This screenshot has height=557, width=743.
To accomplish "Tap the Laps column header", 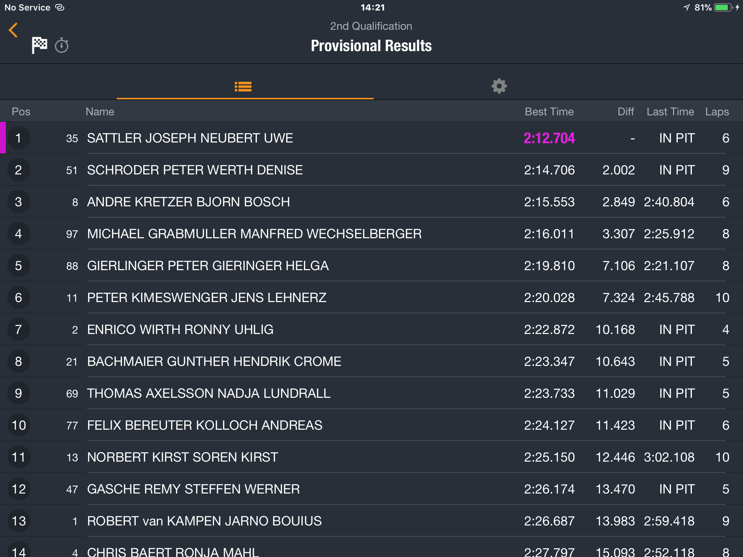I will [x=717, y=112].
